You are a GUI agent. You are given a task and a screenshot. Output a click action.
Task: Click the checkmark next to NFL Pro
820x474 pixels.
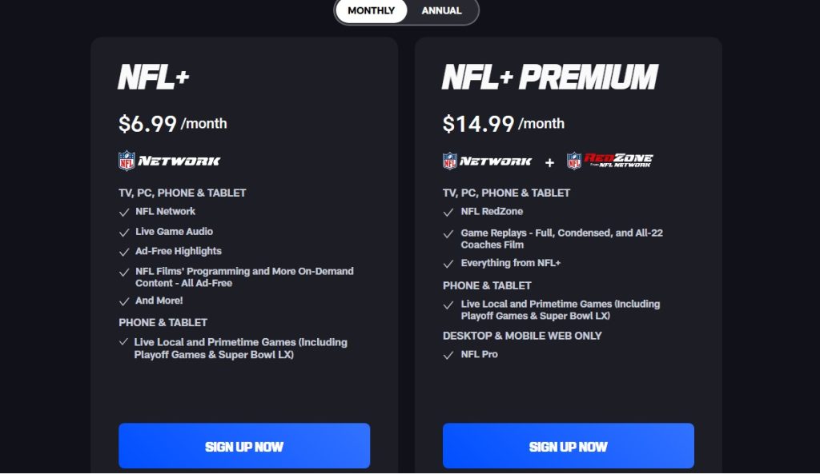(x=448, y=355)
